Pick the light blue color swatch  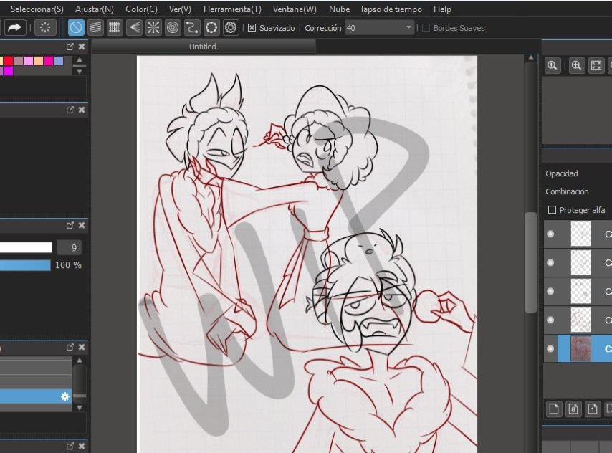tap(59, 61)
